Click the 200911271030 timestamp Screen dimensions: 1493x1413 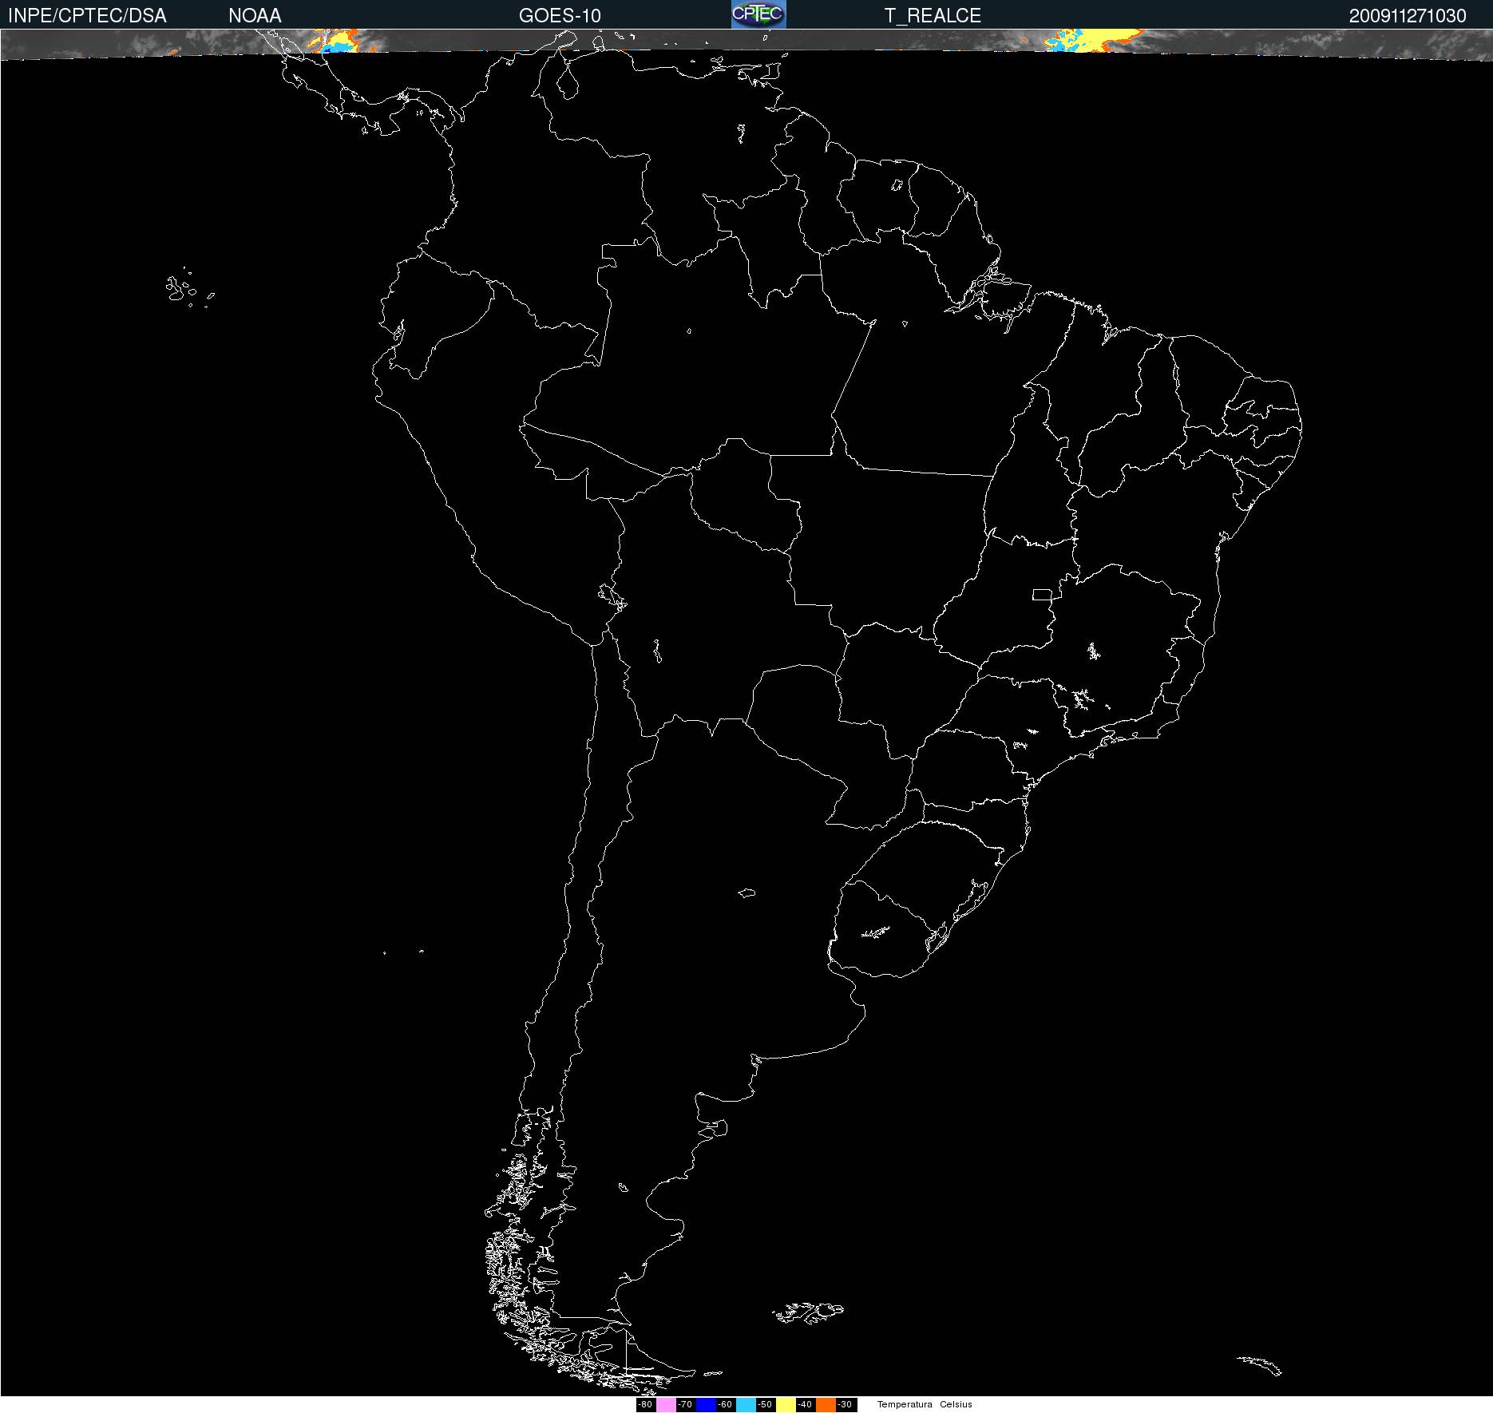pos(1408,16)
